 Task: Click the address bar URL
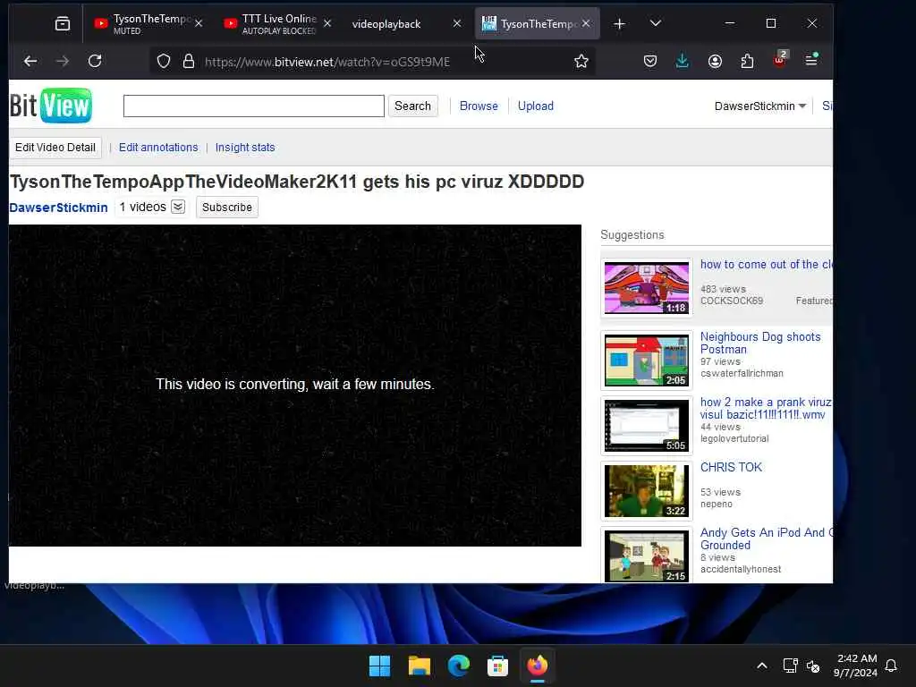[x=327, y=62]
